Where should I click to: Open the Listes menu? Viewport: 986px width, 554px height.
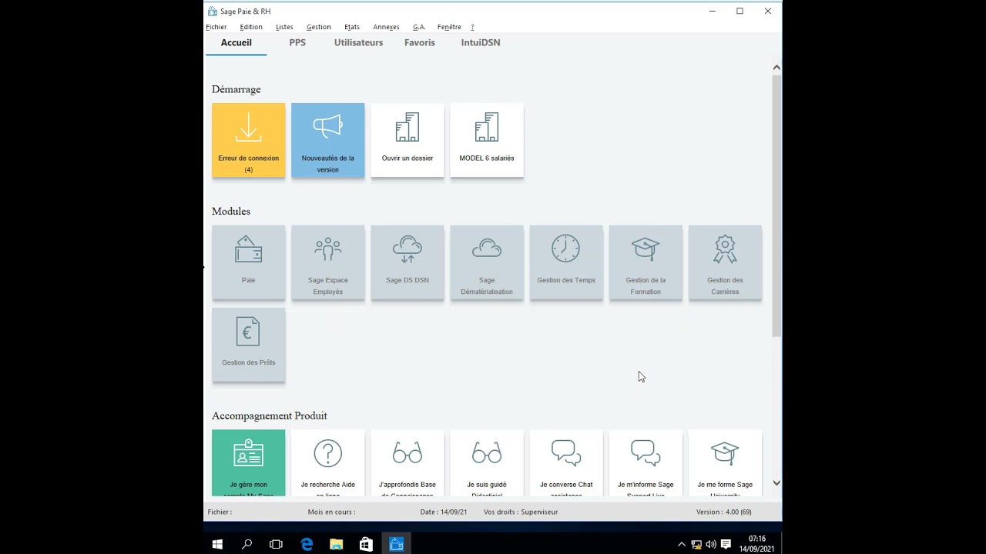284,27
